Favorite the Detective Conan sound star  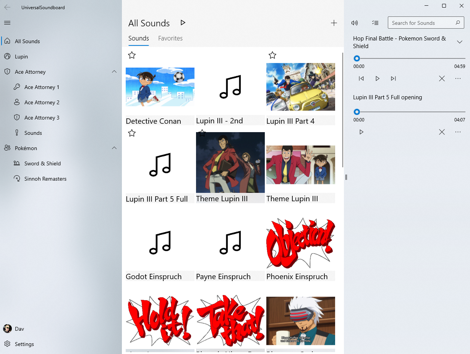[x=132, y=55]
